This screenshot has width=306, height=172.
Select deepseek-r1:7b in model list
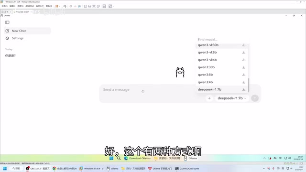[222, 89]
